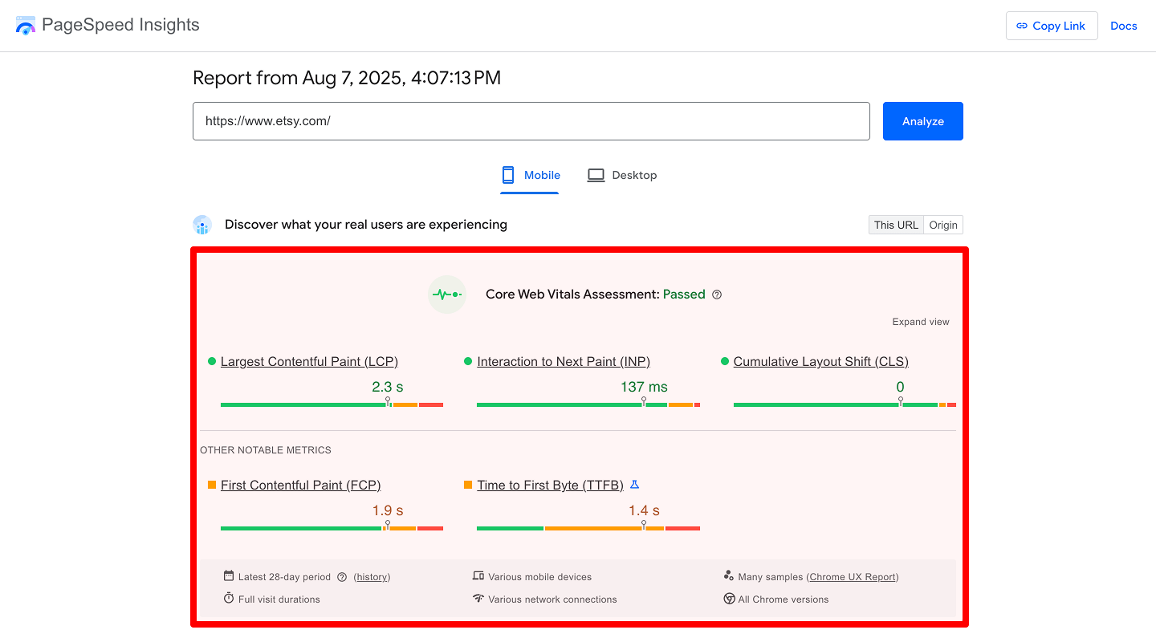Viewport: 1156px width, 642px height.
Task: Open Largest Contentful Paint (LCP) link
Action: pyautogui.click(x=309, y=362)
